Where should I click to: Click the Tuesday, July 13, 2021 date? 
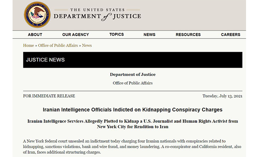[x=222, y=96]
